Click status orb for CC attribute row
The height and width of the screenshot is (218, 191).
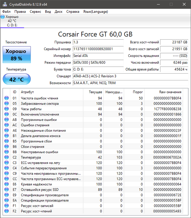coord(6,179)
